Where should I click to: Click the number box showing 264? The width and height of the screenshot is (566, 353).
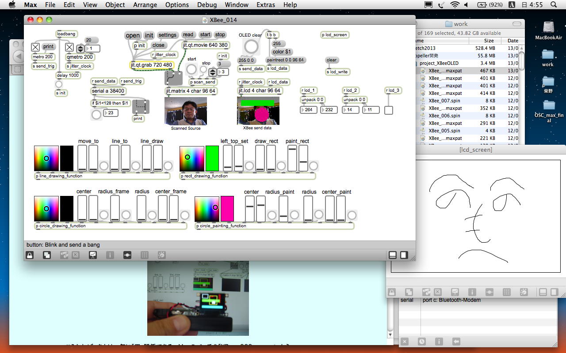309,110
